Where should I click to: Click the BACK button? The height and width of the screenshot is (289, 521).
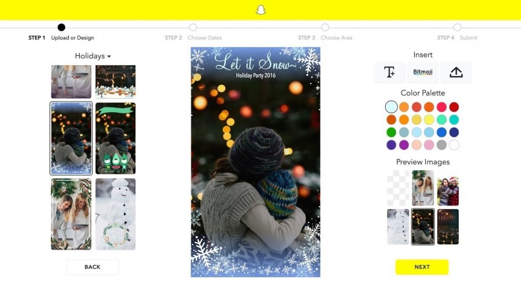tap(93, 267)
